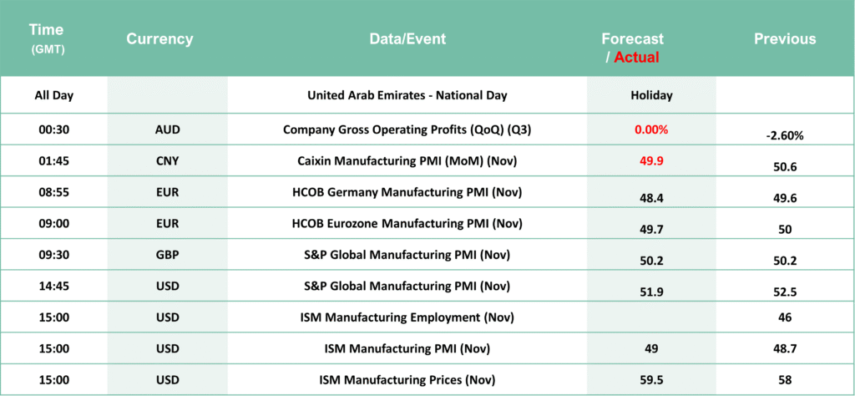The width and height of the screenshot is (855, 396).
Task: Click the CNY currency cell
Action: 167,160
